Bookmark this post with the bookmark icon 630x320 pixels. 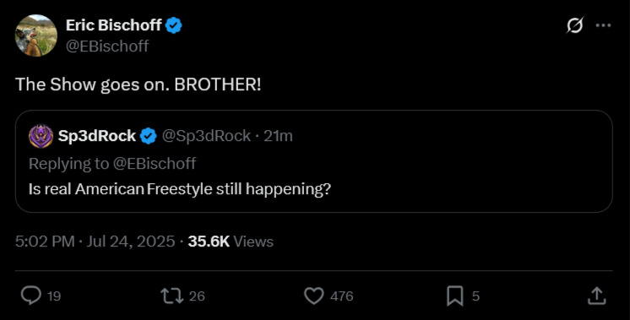click(x=455, y=296)
